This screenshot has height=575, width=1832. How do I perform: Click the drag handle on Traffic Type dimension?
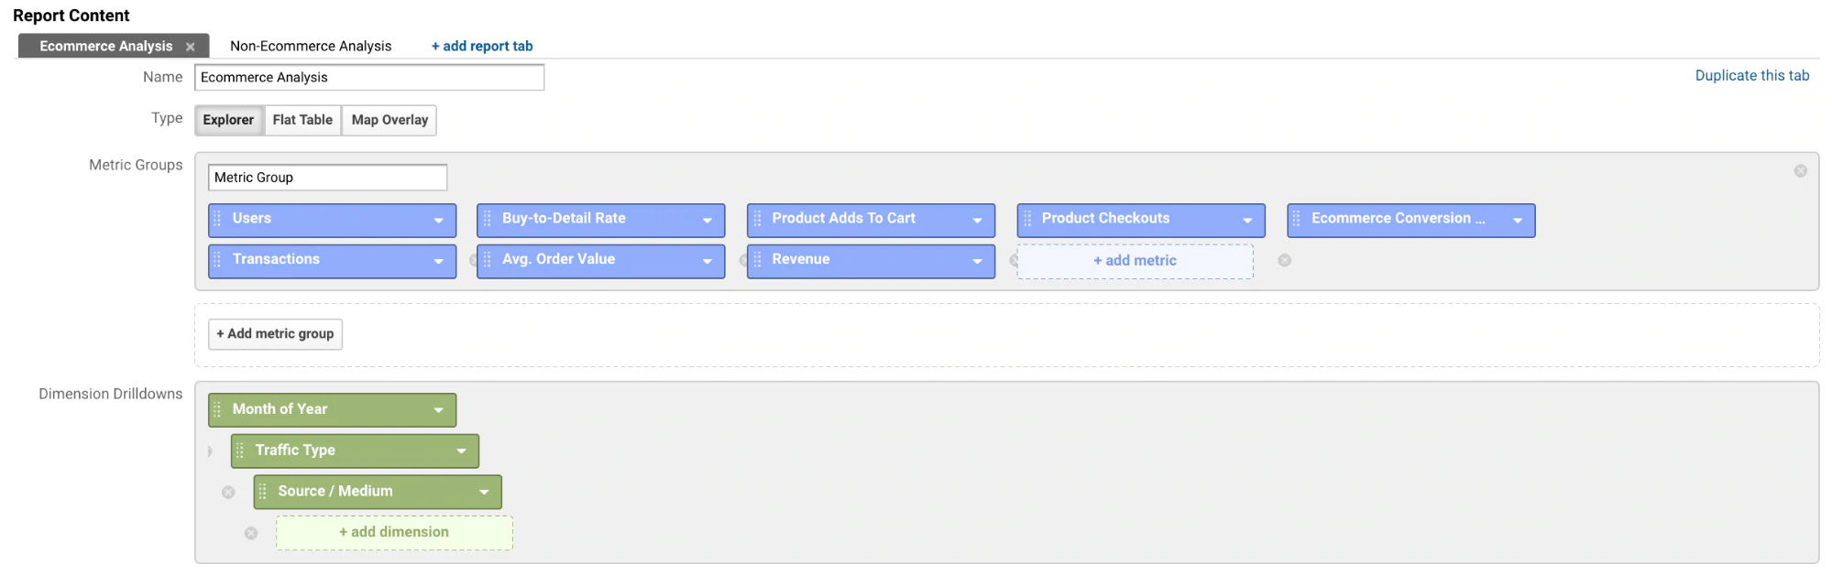click(x=240, y=450)
